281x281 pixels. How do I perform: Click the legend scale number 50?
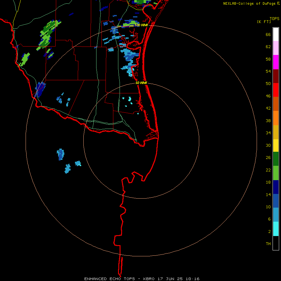pos(268,83)
